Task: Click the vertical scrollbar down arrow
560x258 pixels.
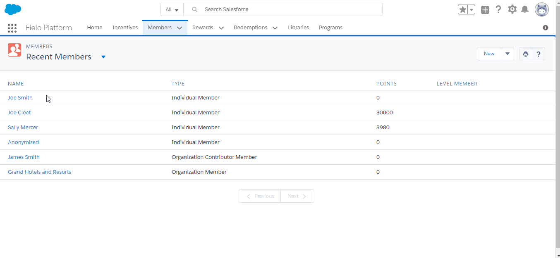Action: 558,255
